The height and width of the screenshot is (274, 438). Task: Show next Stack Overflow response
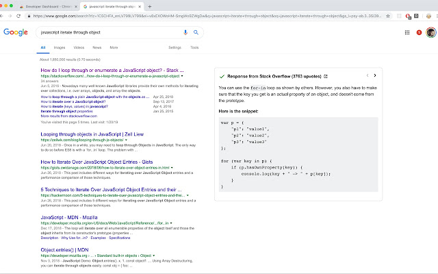tap(375, 75)
